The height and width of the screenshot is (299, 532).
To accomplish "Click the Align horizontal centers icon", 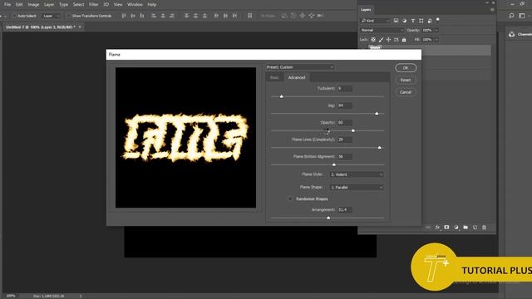I will [163, 16].
